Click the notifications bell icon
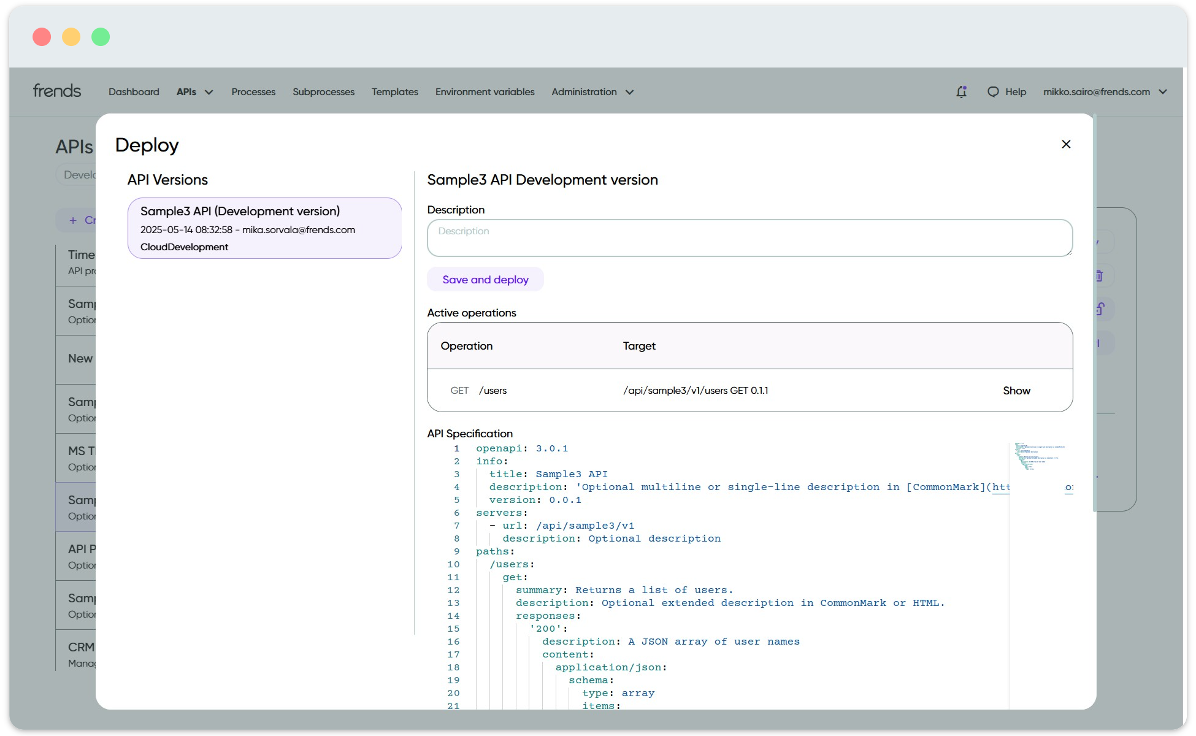The width and height of the screenshot is (1196, 736). (x=961, y=92)
